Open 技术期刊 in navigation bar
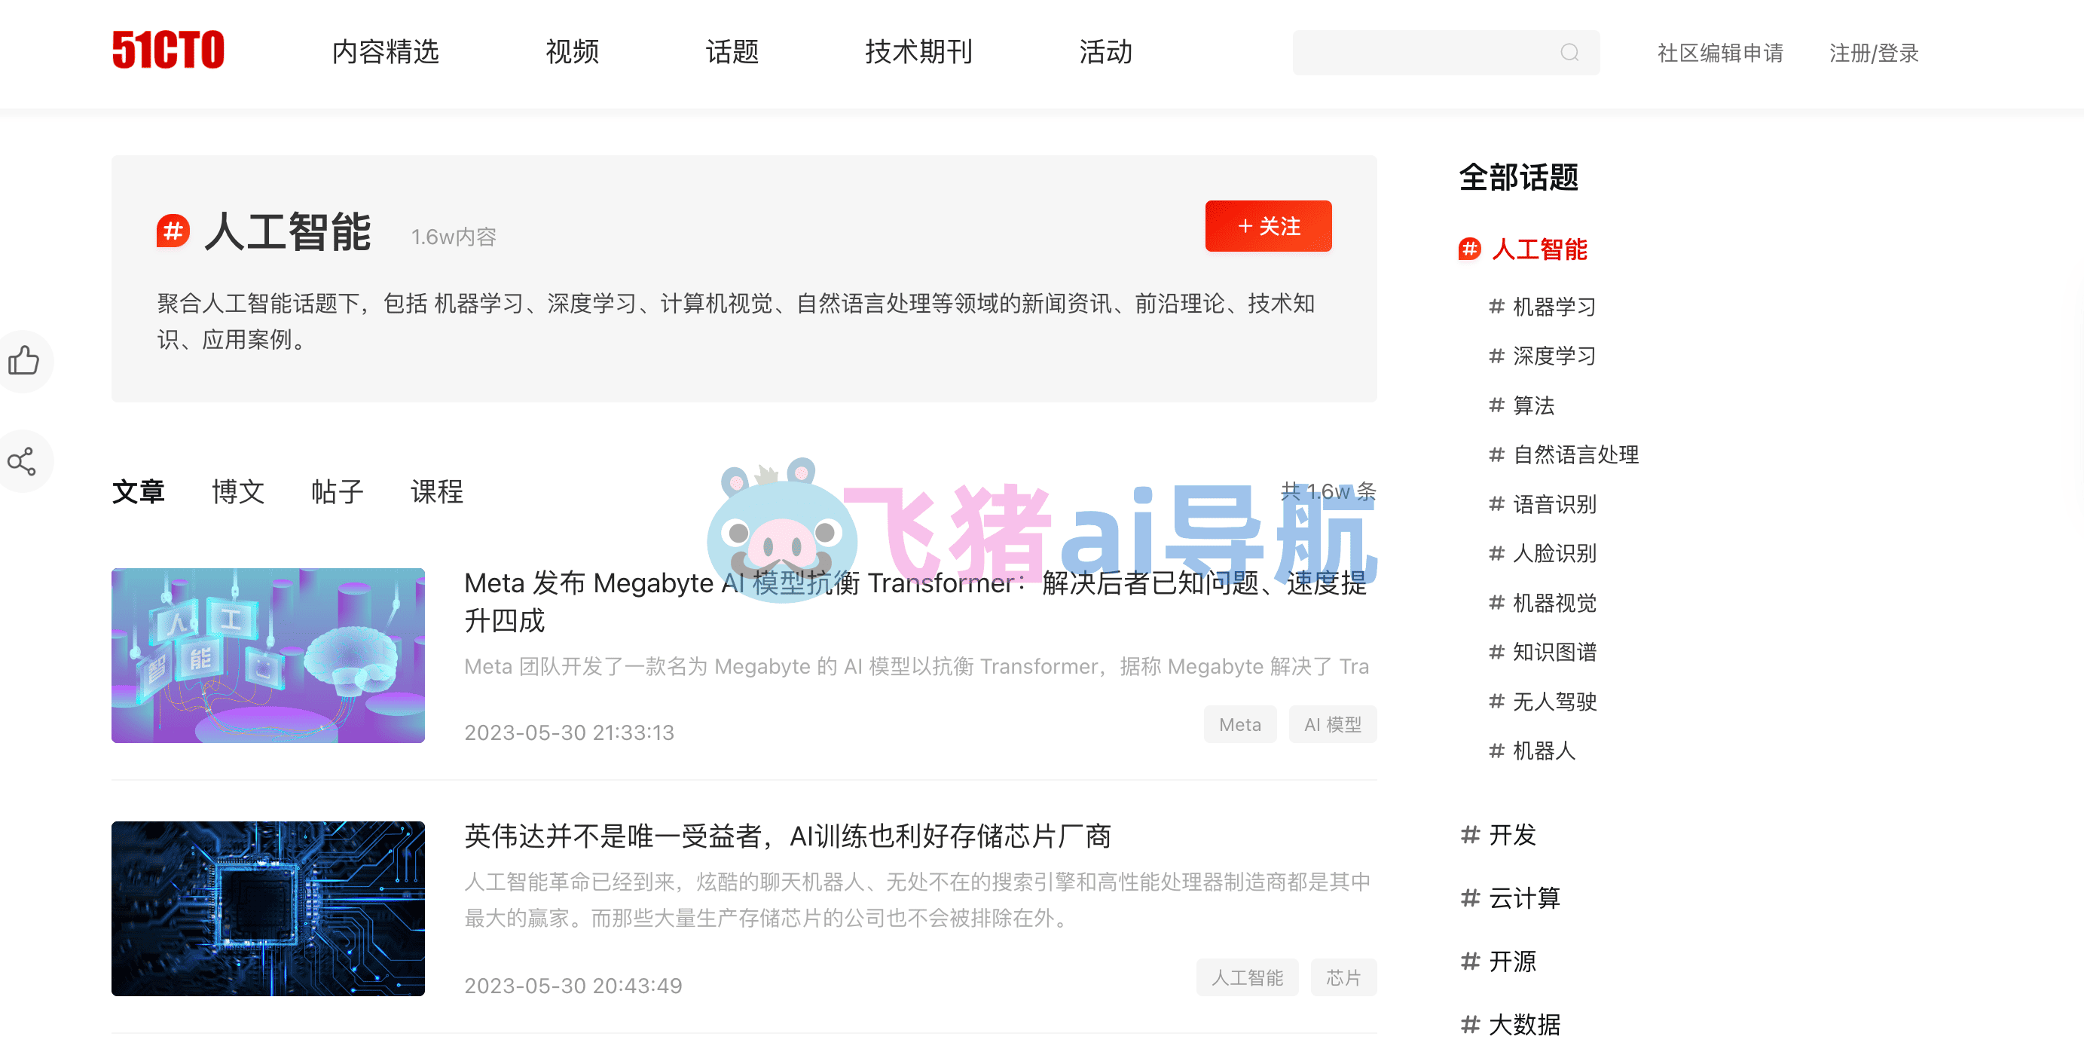Screen dimensions: 2084x1061 (918, 52)
